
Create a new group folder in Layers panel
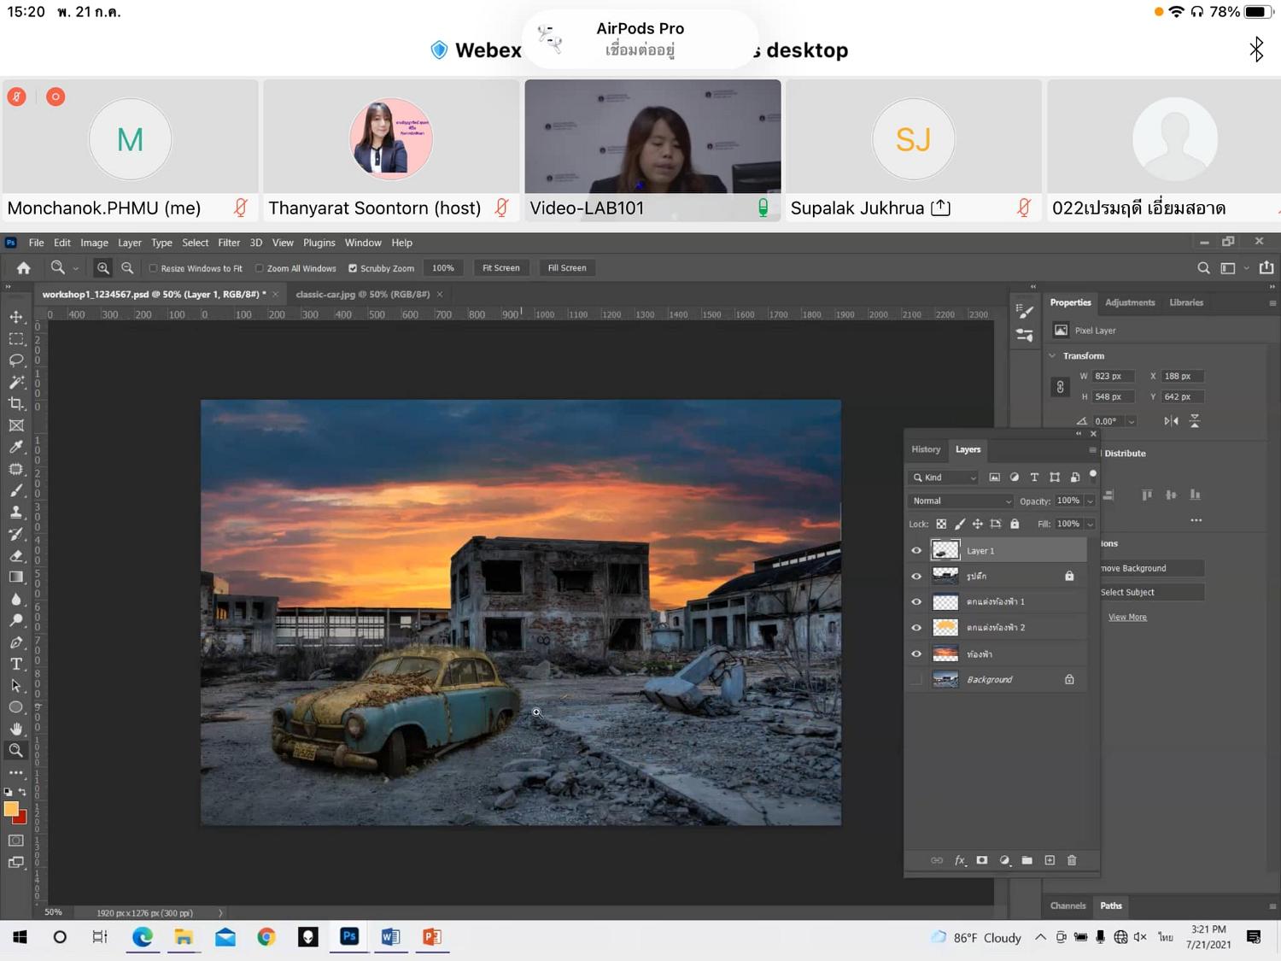pyautogui.click(x=1027, y=860)
